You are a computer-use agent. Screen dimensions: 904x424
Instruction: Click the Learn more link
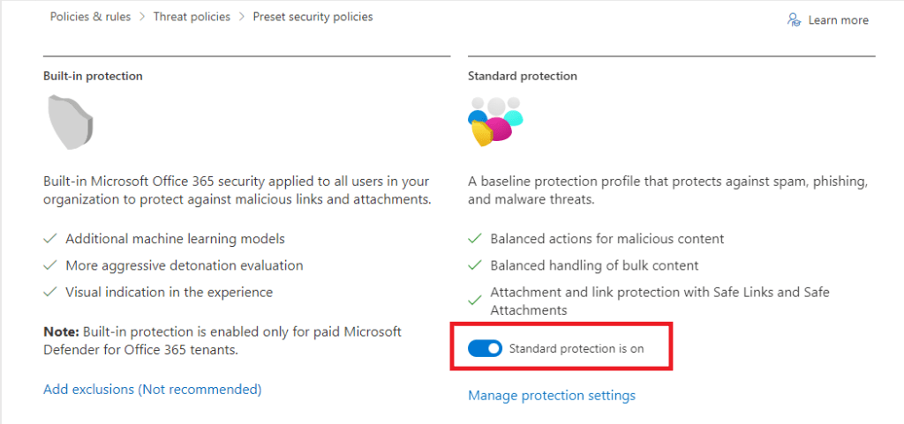(838, 20)
